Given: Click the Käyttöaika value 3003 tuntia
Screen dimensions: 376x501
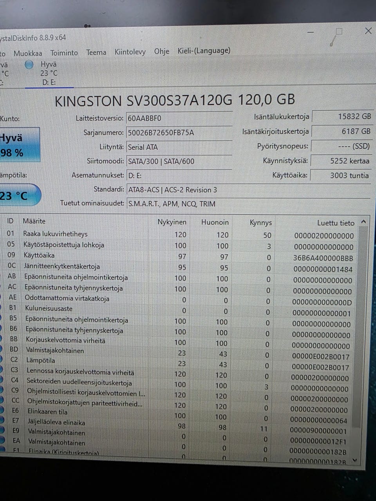Looking at the screenshot, I should pyautogui.click(x=342, y=175).
